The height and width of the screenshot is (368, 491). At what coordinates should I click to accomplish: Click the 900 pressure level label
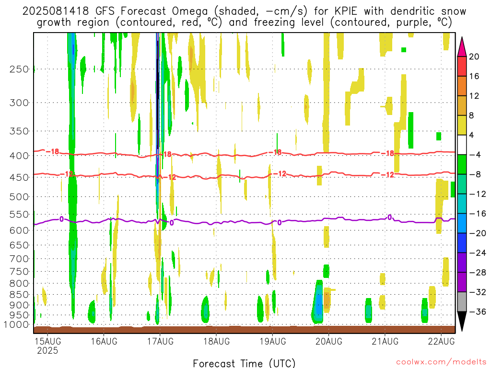coord(19,305)
